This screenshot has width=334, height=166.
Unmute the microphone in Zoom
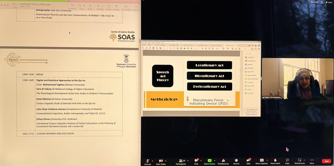point(147,161)
